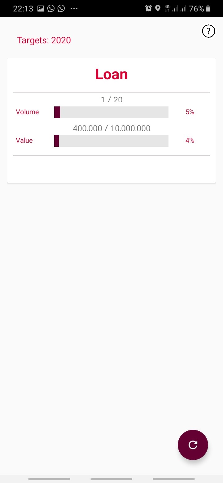Tap the circular refresh floating button

pos(193,445)
